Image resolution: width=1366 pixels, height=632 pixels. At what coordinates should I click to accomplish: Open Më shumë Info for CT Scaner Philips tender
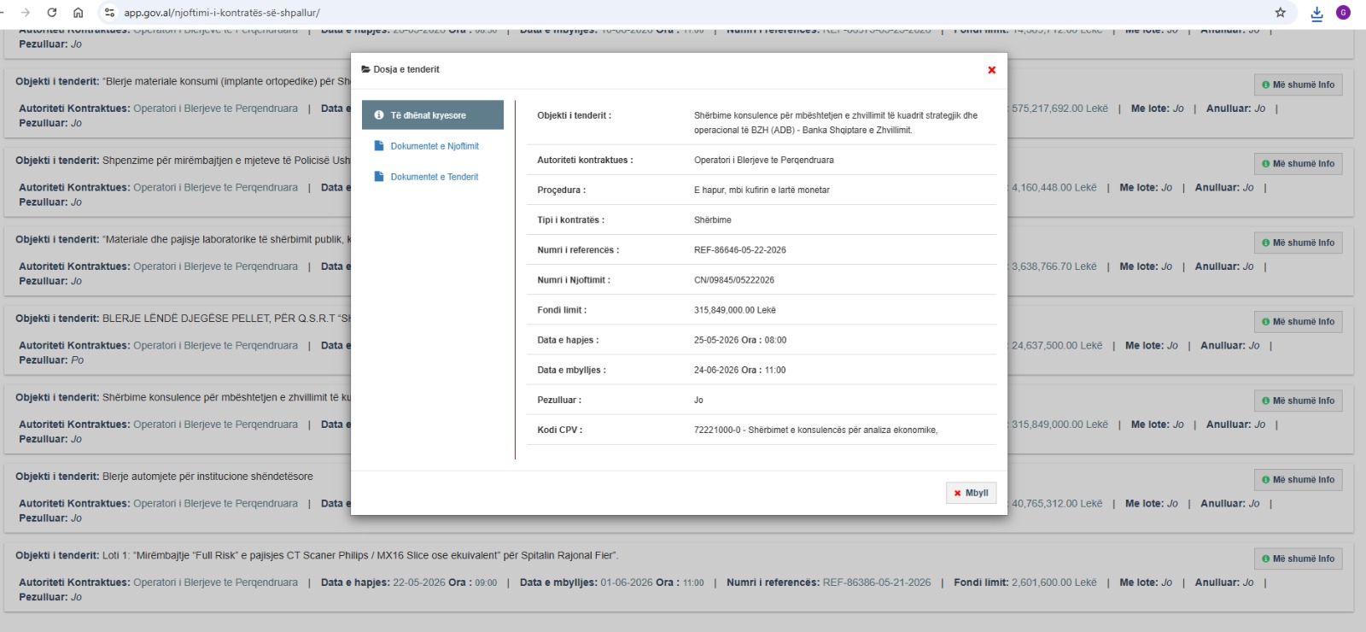(x=1298, y=559)
